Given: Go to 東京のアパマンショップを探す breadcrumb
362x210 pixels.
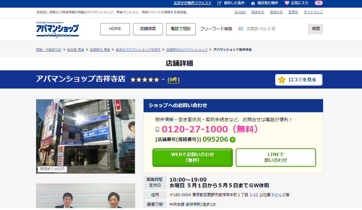Looking at the screenshot, I should pyautogui.click(x=138, y=50).
